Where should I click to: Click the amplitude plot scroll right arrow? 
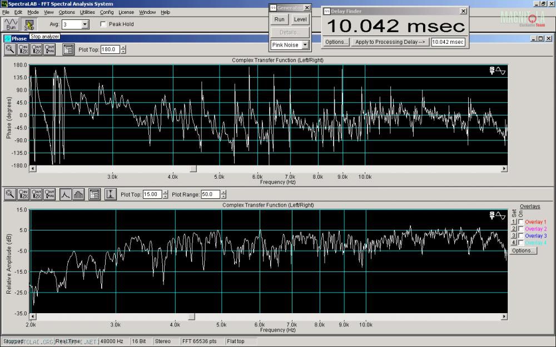[504, 316]
